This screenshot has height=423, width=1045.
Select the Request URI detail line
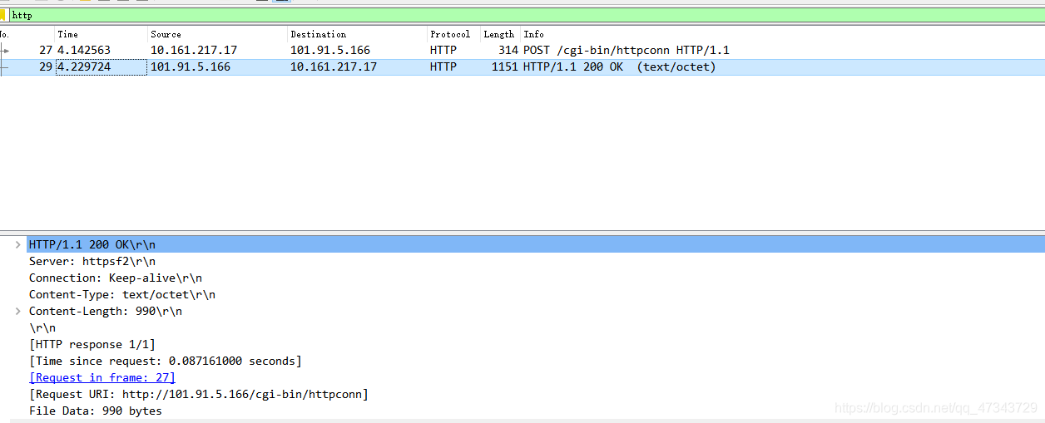coord(198,394)
